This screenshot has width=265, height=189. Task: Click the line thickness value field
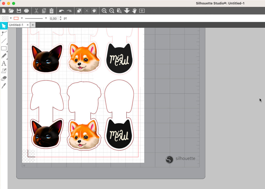53,19
